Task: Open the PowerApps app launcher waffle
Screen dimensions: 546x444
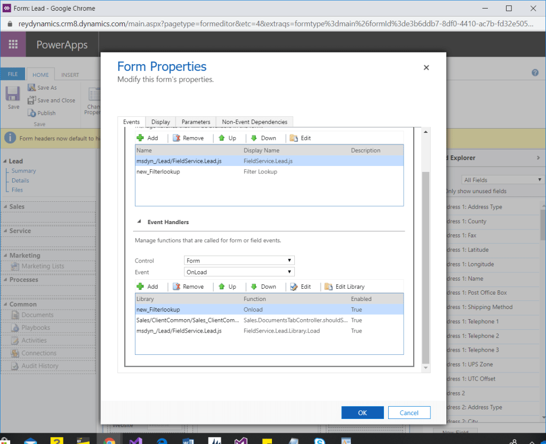Action: point(13,45)
